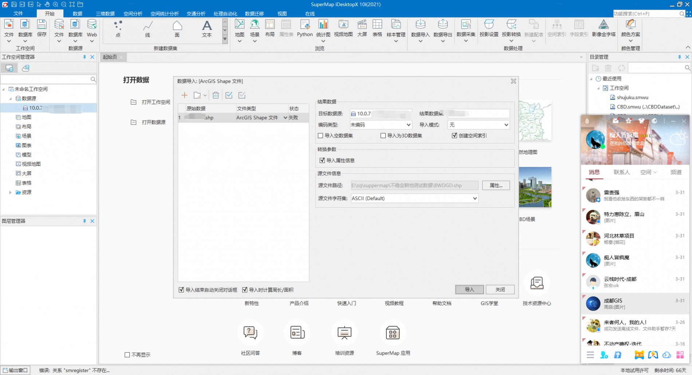Click the 属性... button
The height and width of the screenshot is (375, 692).
tap(496, 185)
